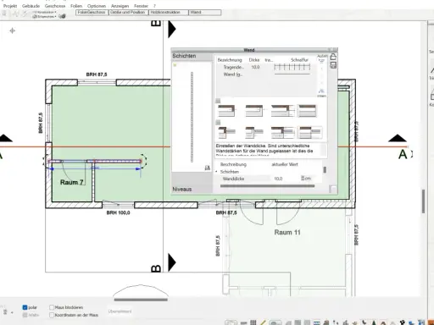Image resolution: width=434 pixels, height=325 pixels.
Task: Click the 3D view icon beside toolbar dropdowns
Action: (x=63, y=16)
